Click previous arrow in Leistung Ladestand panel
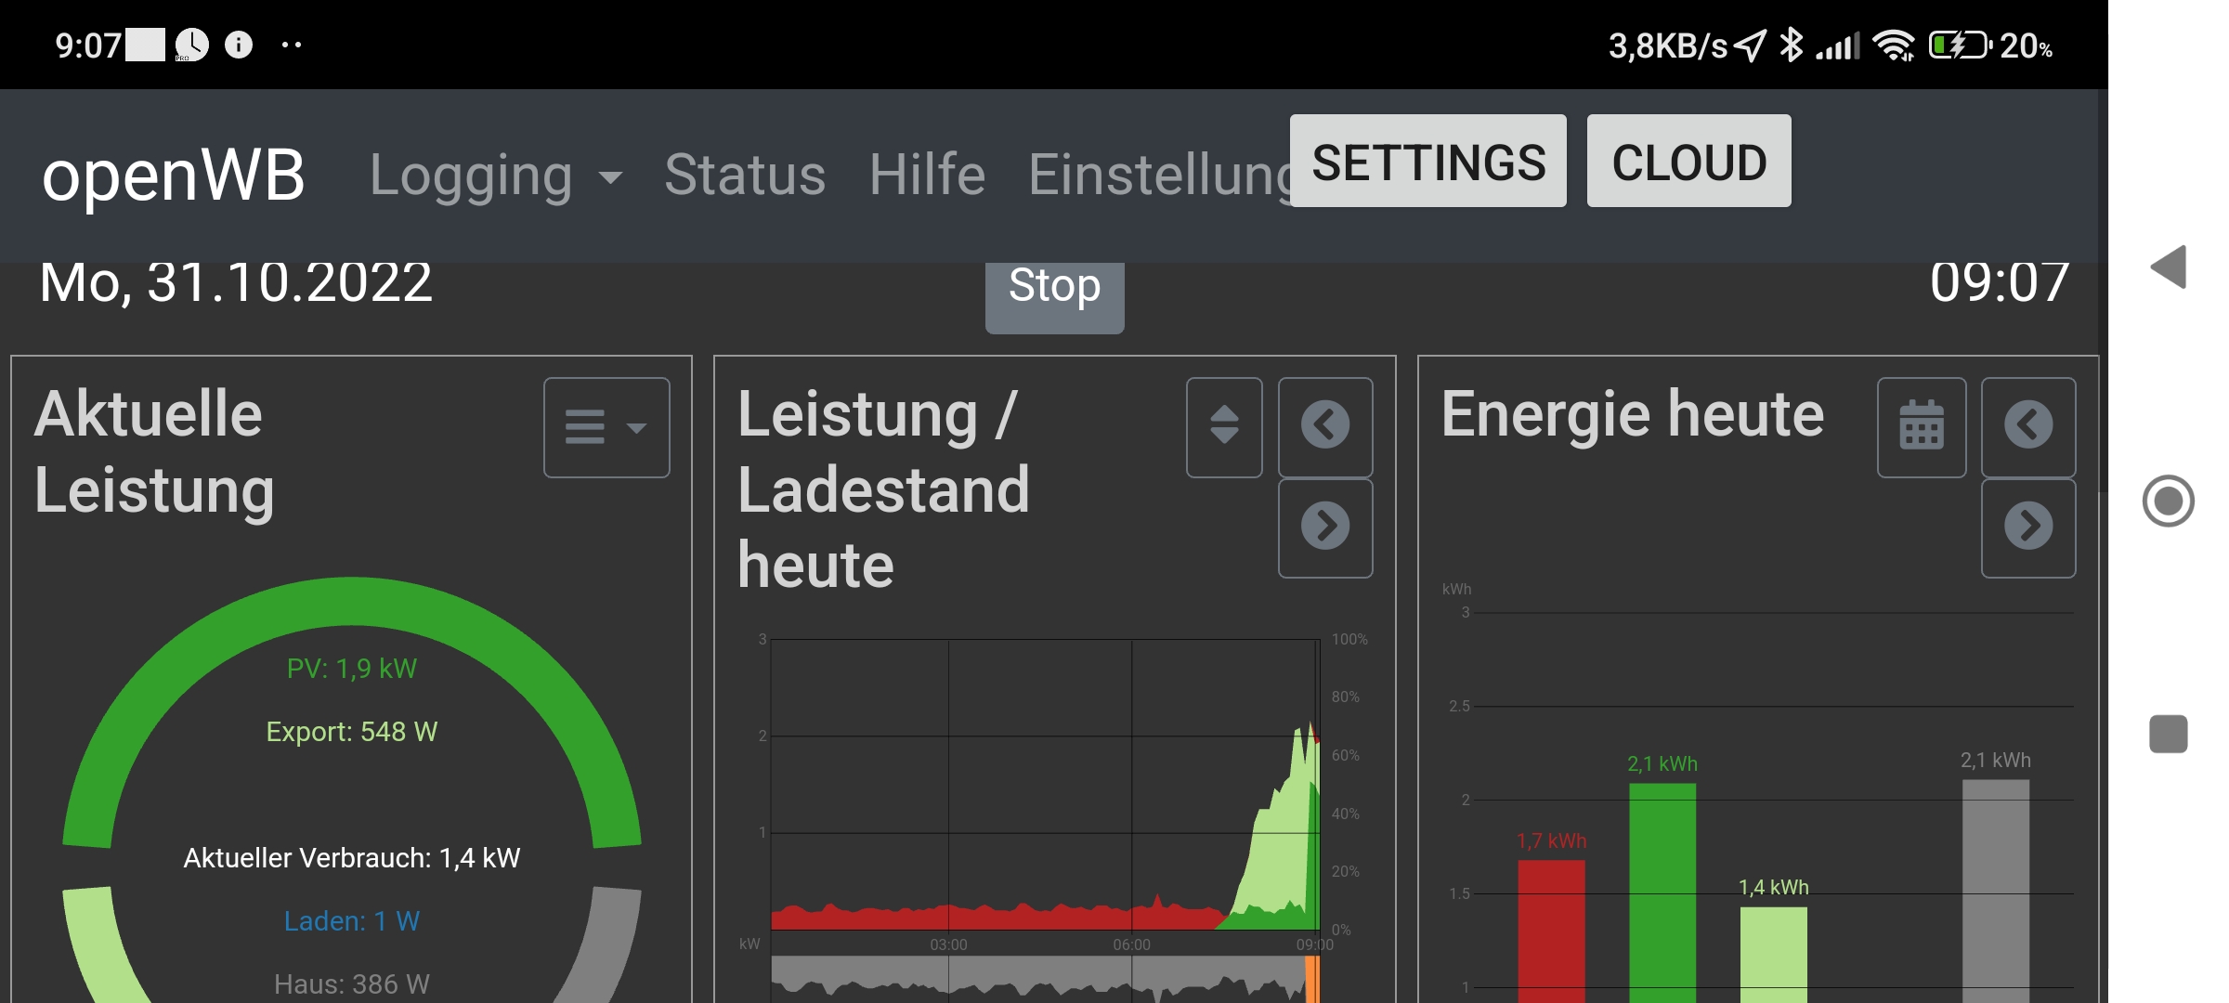This screenshot has width=2229, height=1003. point(1324,427)
